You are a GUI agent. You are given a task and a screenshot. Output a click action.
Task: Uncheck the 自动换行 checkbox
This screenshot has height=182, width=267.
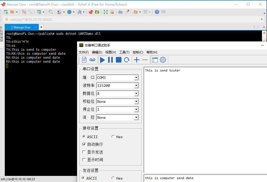(x=84, y=144)
